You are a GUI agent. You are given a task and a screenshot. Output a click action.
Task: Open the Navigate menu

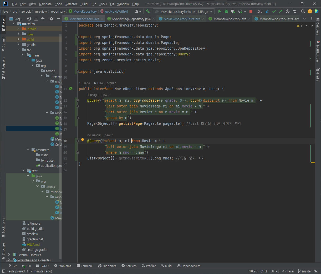pyautogui.click(x=45, y=4)
